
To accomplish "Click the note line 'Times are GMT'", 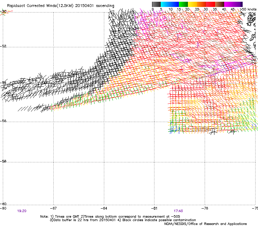I will (x=67, y=217).
